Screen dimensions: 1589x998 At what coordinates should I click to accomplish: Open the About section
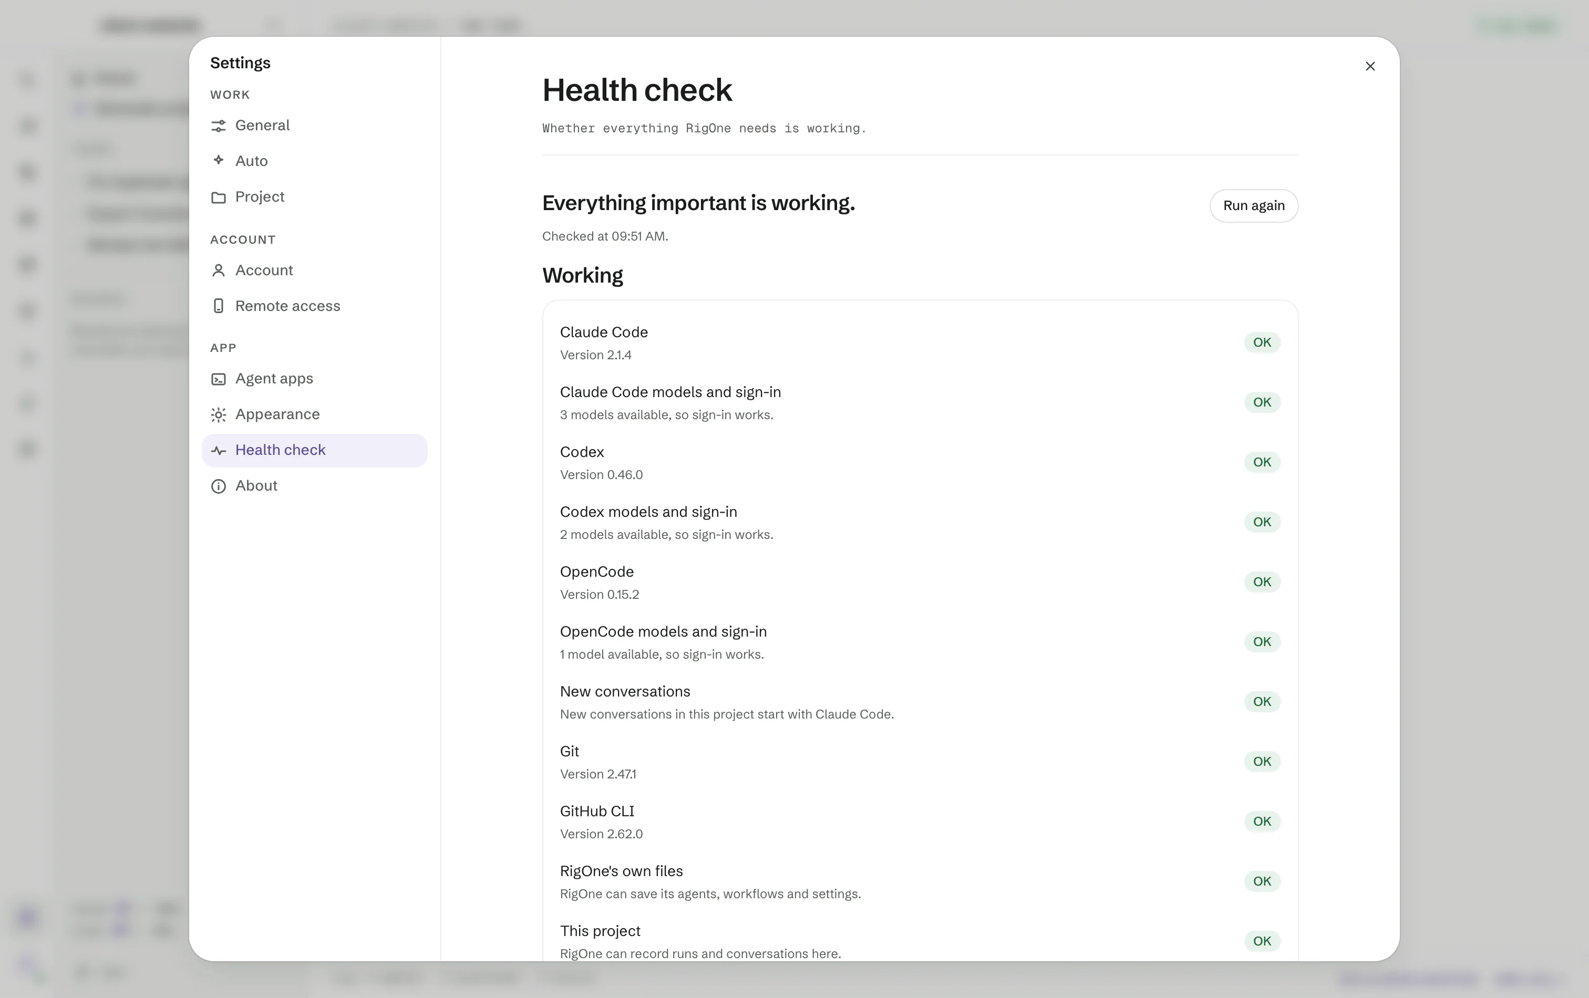(x=315, y=486)
